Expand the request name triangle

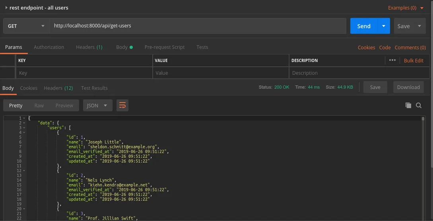6,8
